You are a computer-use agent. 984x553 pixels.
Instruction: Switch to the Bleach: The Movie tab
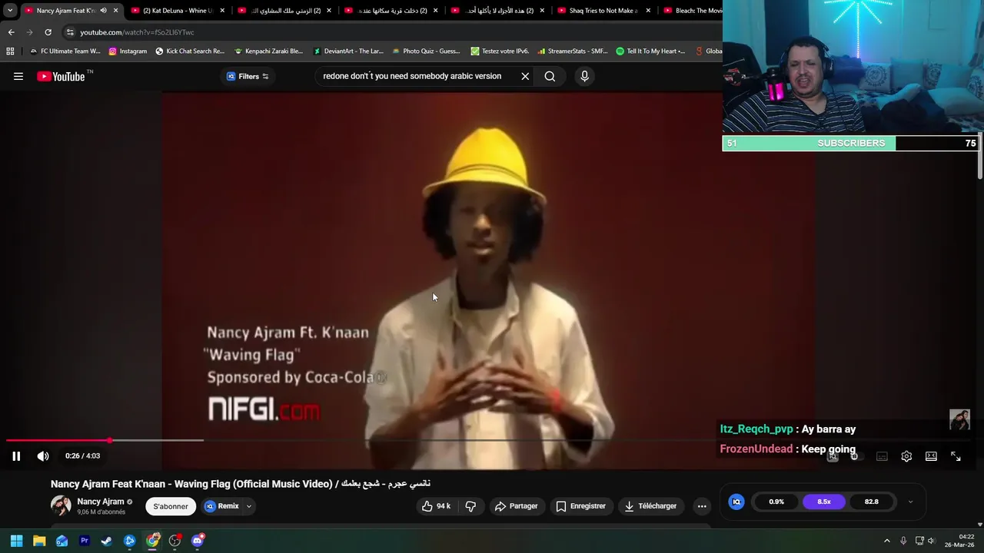(692, 11)
